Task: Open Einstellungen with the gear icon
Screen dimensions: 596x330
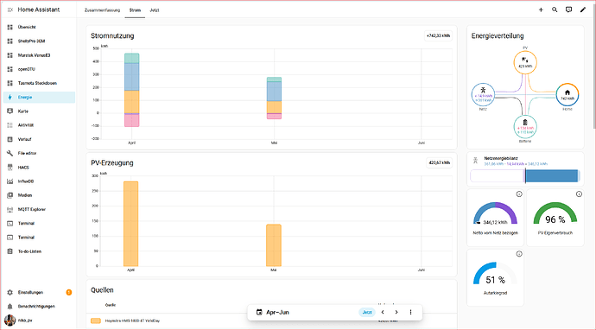Action: (x=39, y=292)
